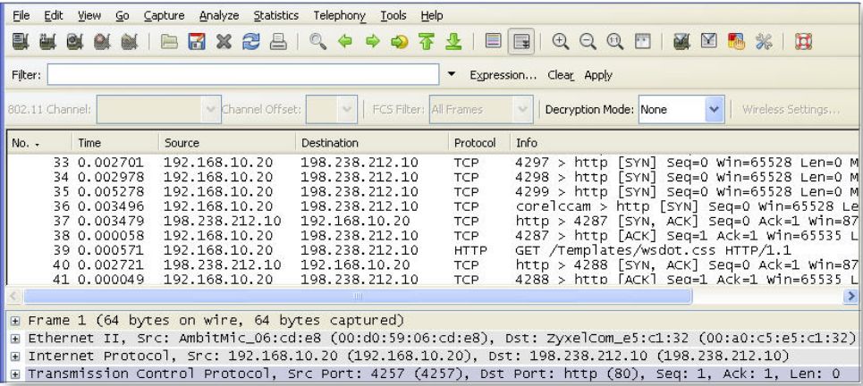Click into the Filter text field
The image size is (863, 386).
(242, 75)
